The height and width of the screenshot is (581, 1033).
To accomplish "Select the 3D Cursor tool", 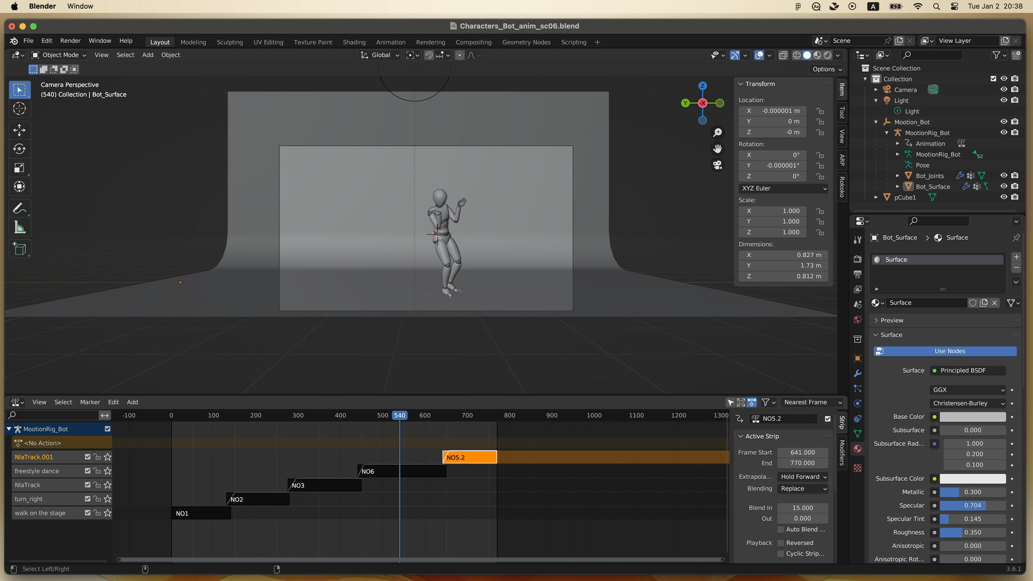I will pyautogui.click(x=20, y=108).
